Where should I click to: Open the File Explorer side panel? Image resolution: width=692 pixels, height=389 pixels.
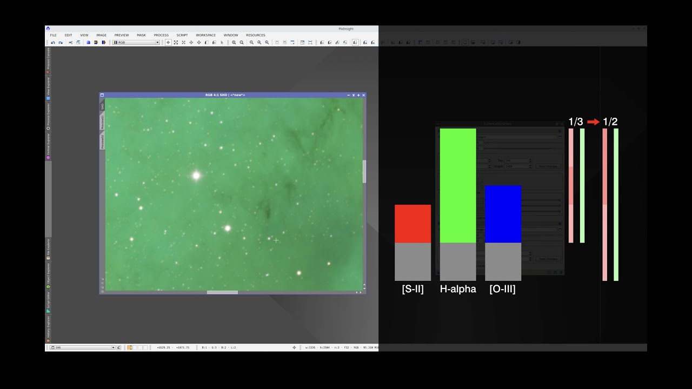click(48, 249)
